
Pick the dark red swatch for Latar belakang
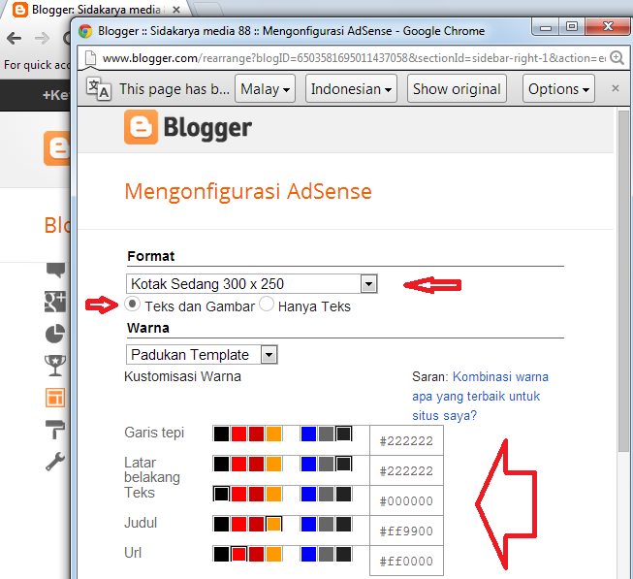pyautogui.click(x=256, y=464)
